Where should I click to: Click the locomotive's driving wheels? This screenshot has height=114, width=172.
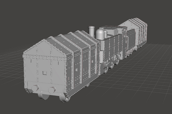[111, 65]
